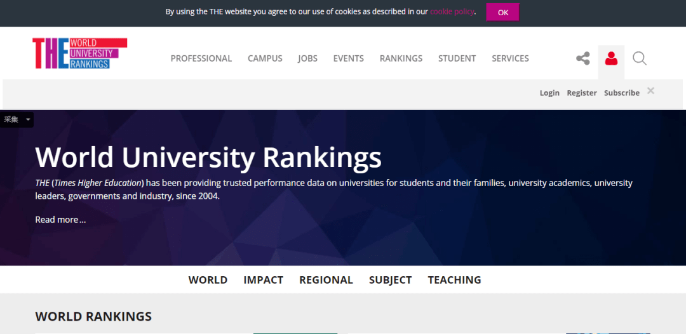686x334 pixels.
Task: Accept cookies with OK button
Action: tap(502, 12)
